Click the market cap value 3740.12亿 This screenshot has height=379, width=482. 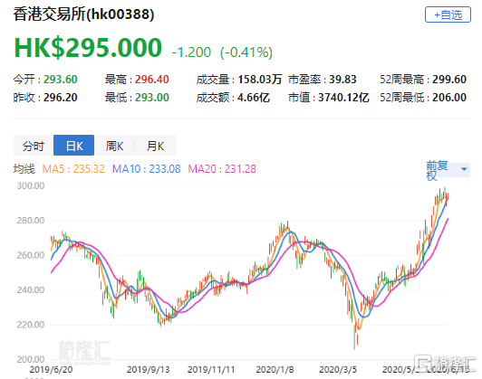(343, 98)
